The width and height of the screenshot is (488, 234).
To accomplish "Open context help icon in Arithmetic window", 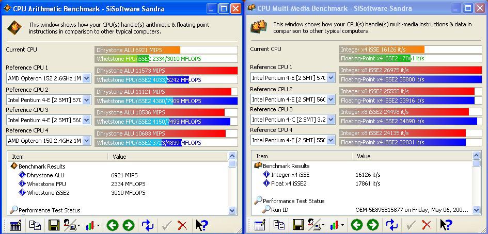I will [x=202, y=225].
